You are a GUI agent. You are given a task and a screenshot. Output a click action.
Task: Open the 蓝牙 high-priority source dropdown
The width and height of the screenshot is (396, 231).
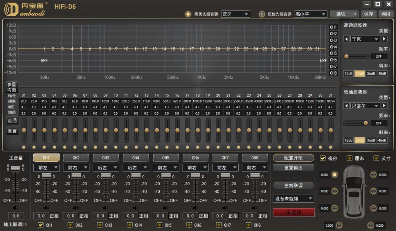(x=236, y=14)
